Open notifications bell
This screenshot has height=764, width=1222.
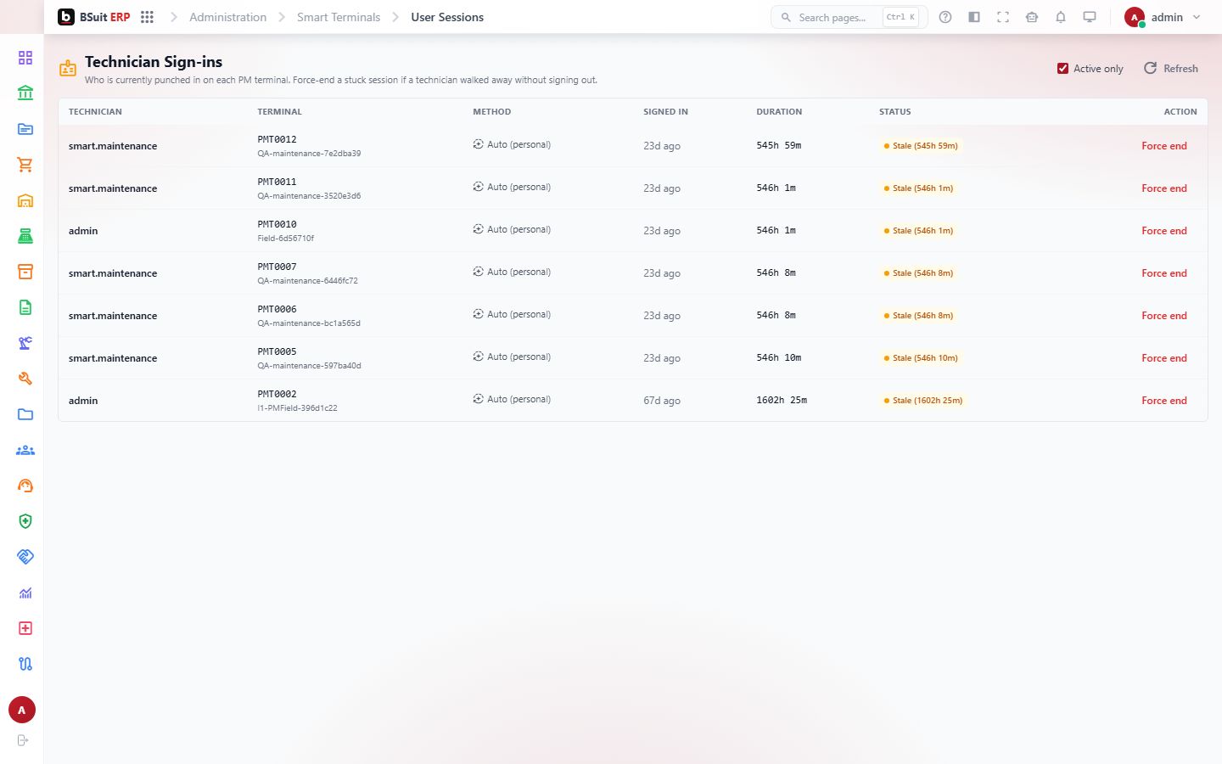click(x=1061, y=17)
